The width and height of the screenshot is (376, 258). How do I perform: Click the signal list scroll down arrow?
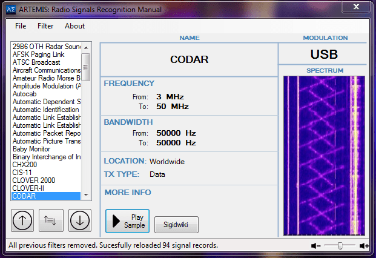click(86, 194)
